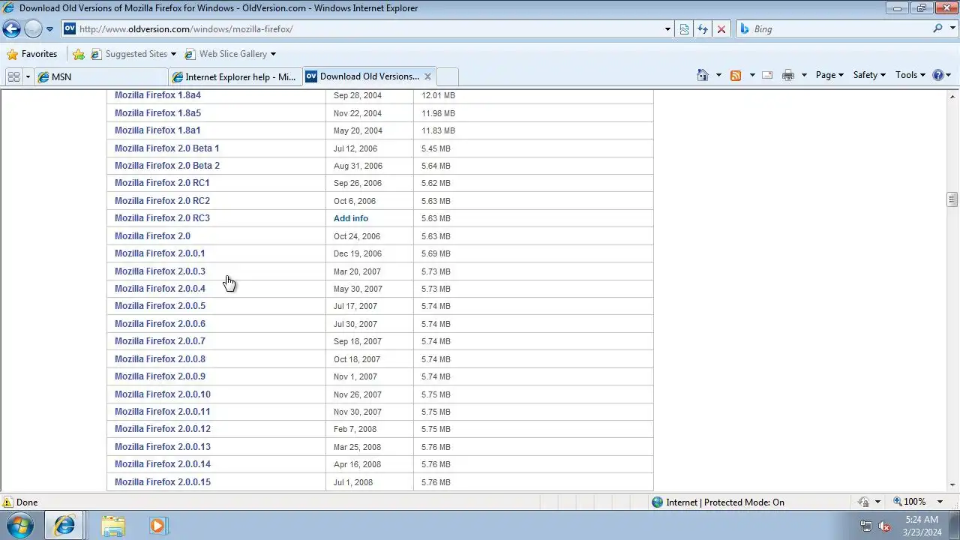Switch to the MSN tab

pos(101,76)
